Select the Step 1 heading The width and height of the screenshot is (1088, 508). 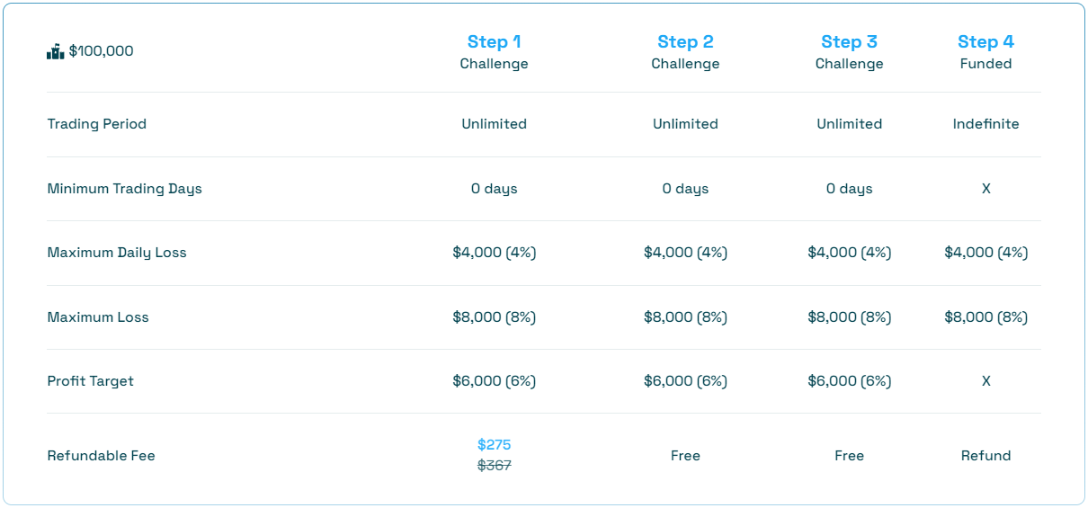[494, 42]
